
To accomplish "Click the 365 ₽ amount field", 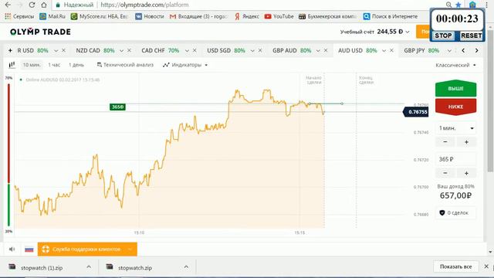I will pos(456,160).
